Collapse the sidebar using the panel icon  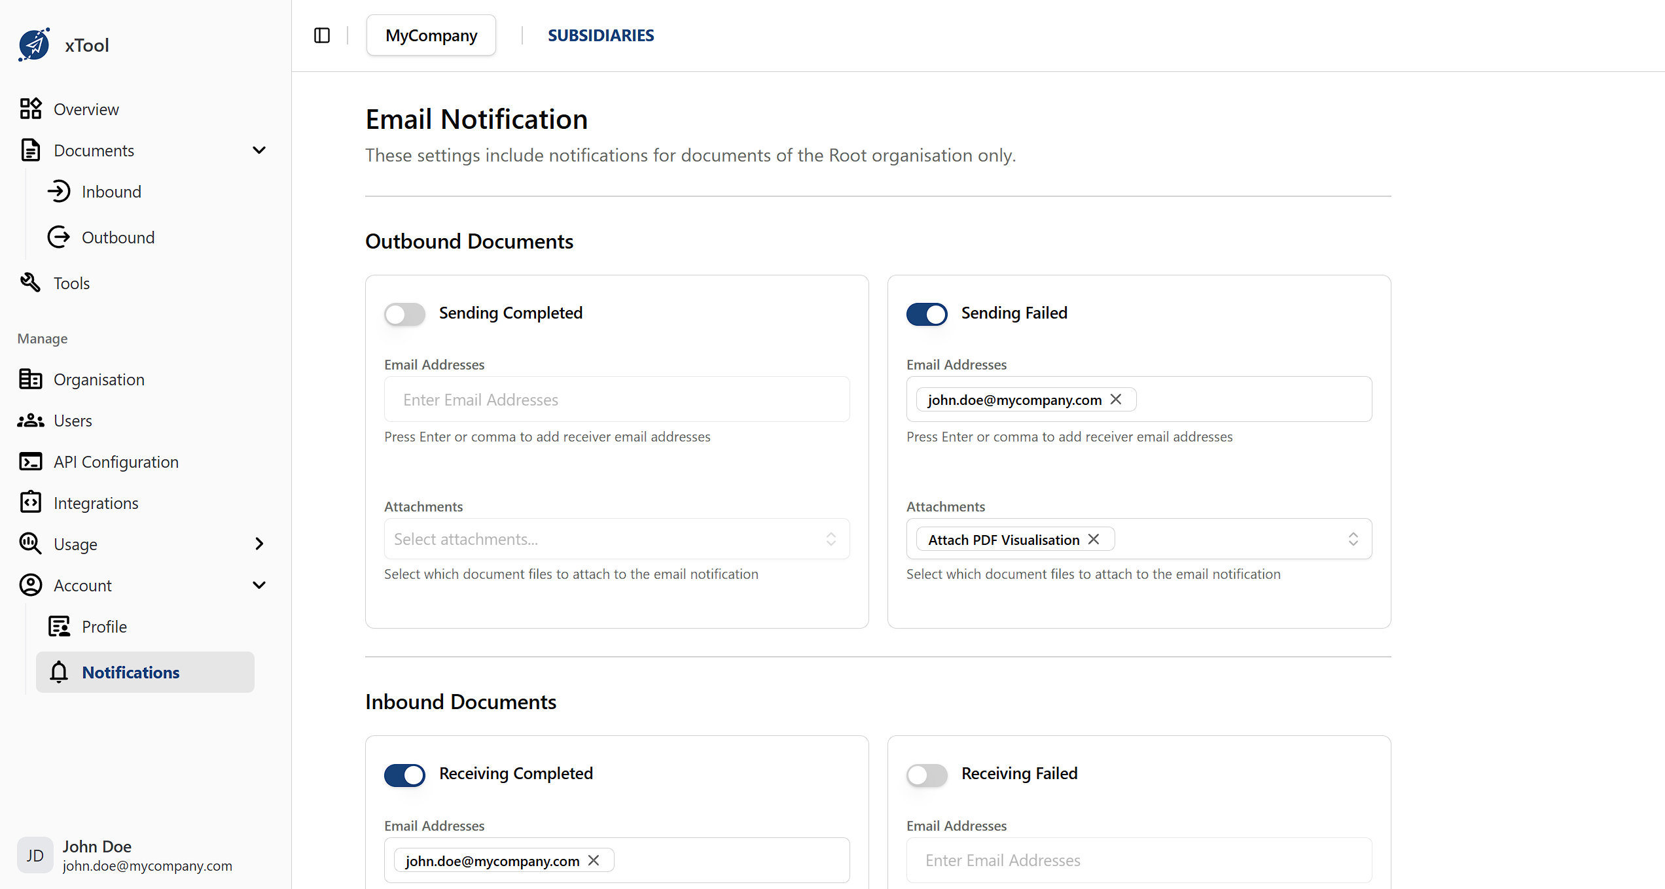pos(321,35)
